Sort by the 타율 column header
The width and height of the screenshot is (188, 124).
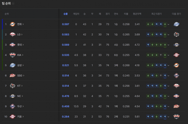[x=126, y=14]
